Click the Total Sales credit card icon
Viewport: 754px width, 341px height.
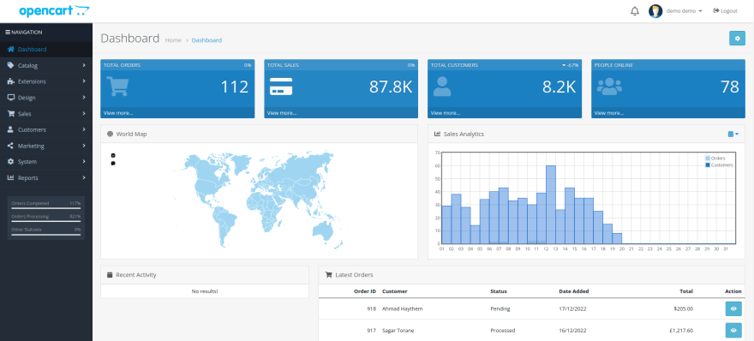click(x=281, y=86)
